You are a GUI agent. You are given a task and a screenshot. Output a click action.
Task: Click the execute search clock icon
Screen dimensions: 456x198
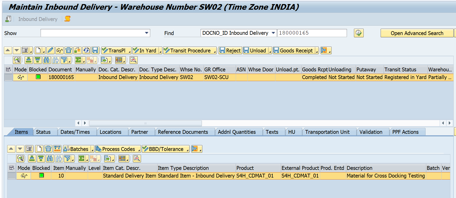coord(359,33)
